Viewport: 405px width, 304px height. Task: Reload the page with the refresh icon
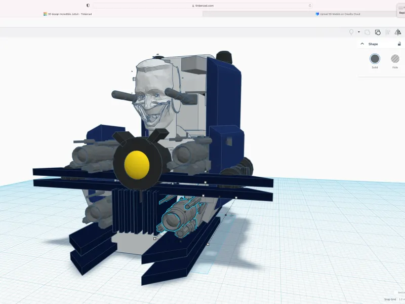pos(310,6)
